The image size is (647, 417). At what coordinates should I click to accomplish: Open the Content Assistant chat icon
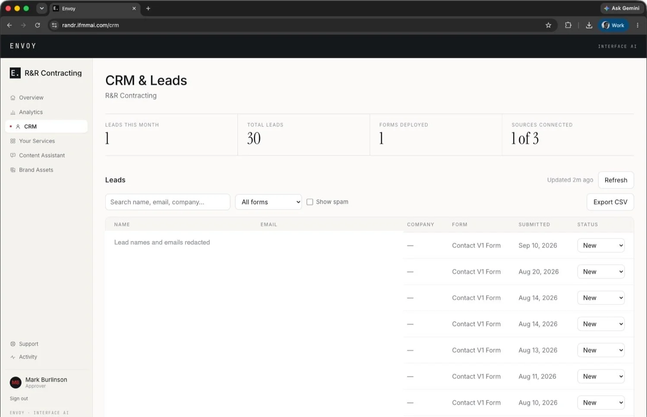pyautogui.click(x=13, y=156)
